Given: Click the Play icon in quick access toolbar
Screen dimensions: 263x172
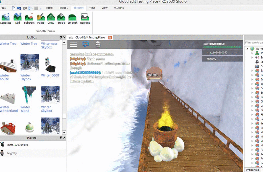Looking at the screenshot, I should click(x=30, y=8).
